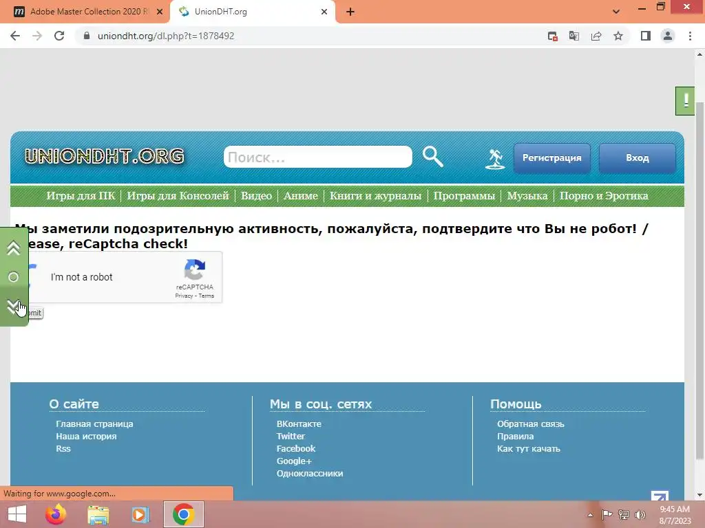Close the Adobe Master Collection tab

(x=160, y=12)
